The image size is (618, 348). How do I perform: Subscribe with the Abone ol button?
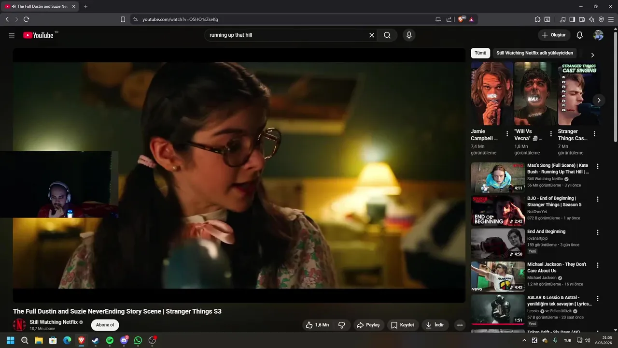click(105, 325)
